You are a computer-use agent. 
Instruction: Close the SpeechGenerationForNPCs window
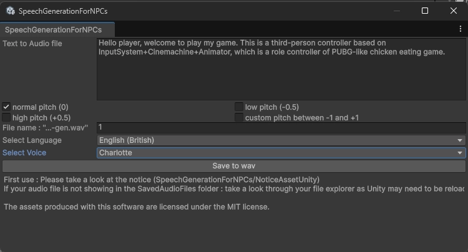[x=454, y=11]
